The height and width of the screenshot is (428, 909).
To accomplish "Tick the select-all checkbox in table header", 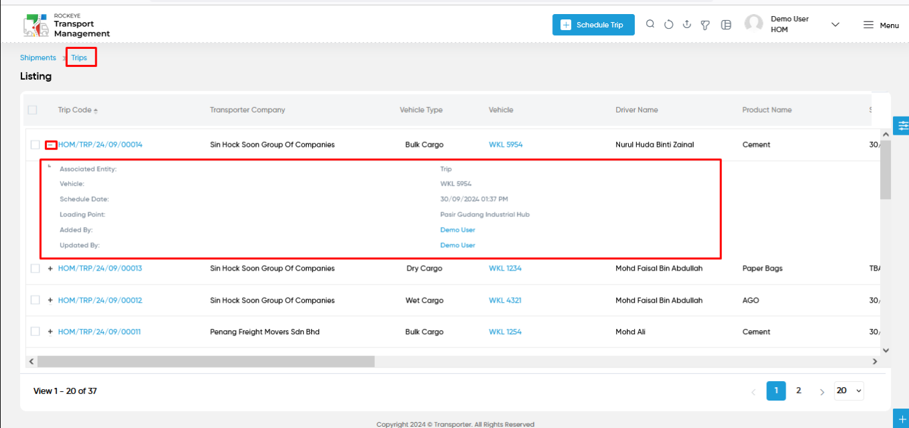I will (32, 110).
